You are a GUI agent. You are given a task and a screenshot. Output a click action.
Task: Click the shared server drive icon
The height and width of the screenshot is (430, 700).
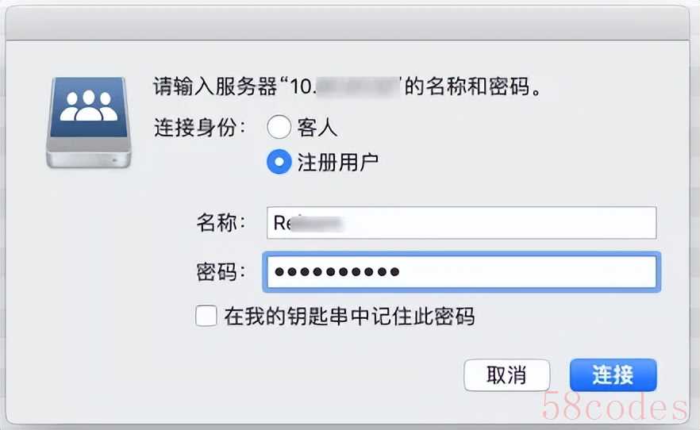coord(89,121)
